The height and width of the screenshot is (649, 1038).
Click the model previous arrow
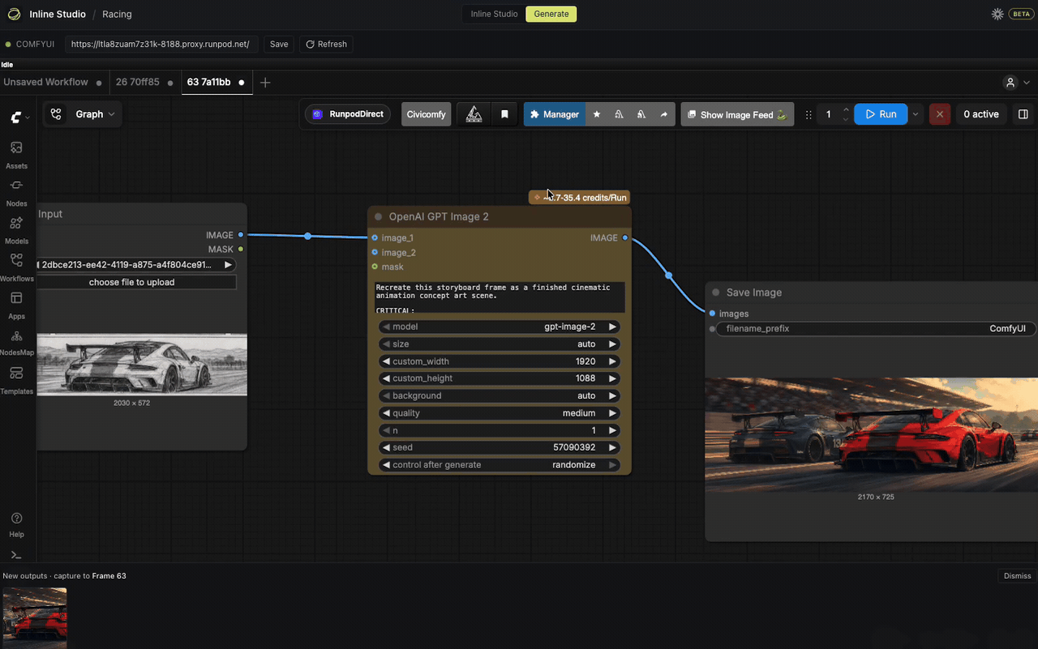click(386, 327)
